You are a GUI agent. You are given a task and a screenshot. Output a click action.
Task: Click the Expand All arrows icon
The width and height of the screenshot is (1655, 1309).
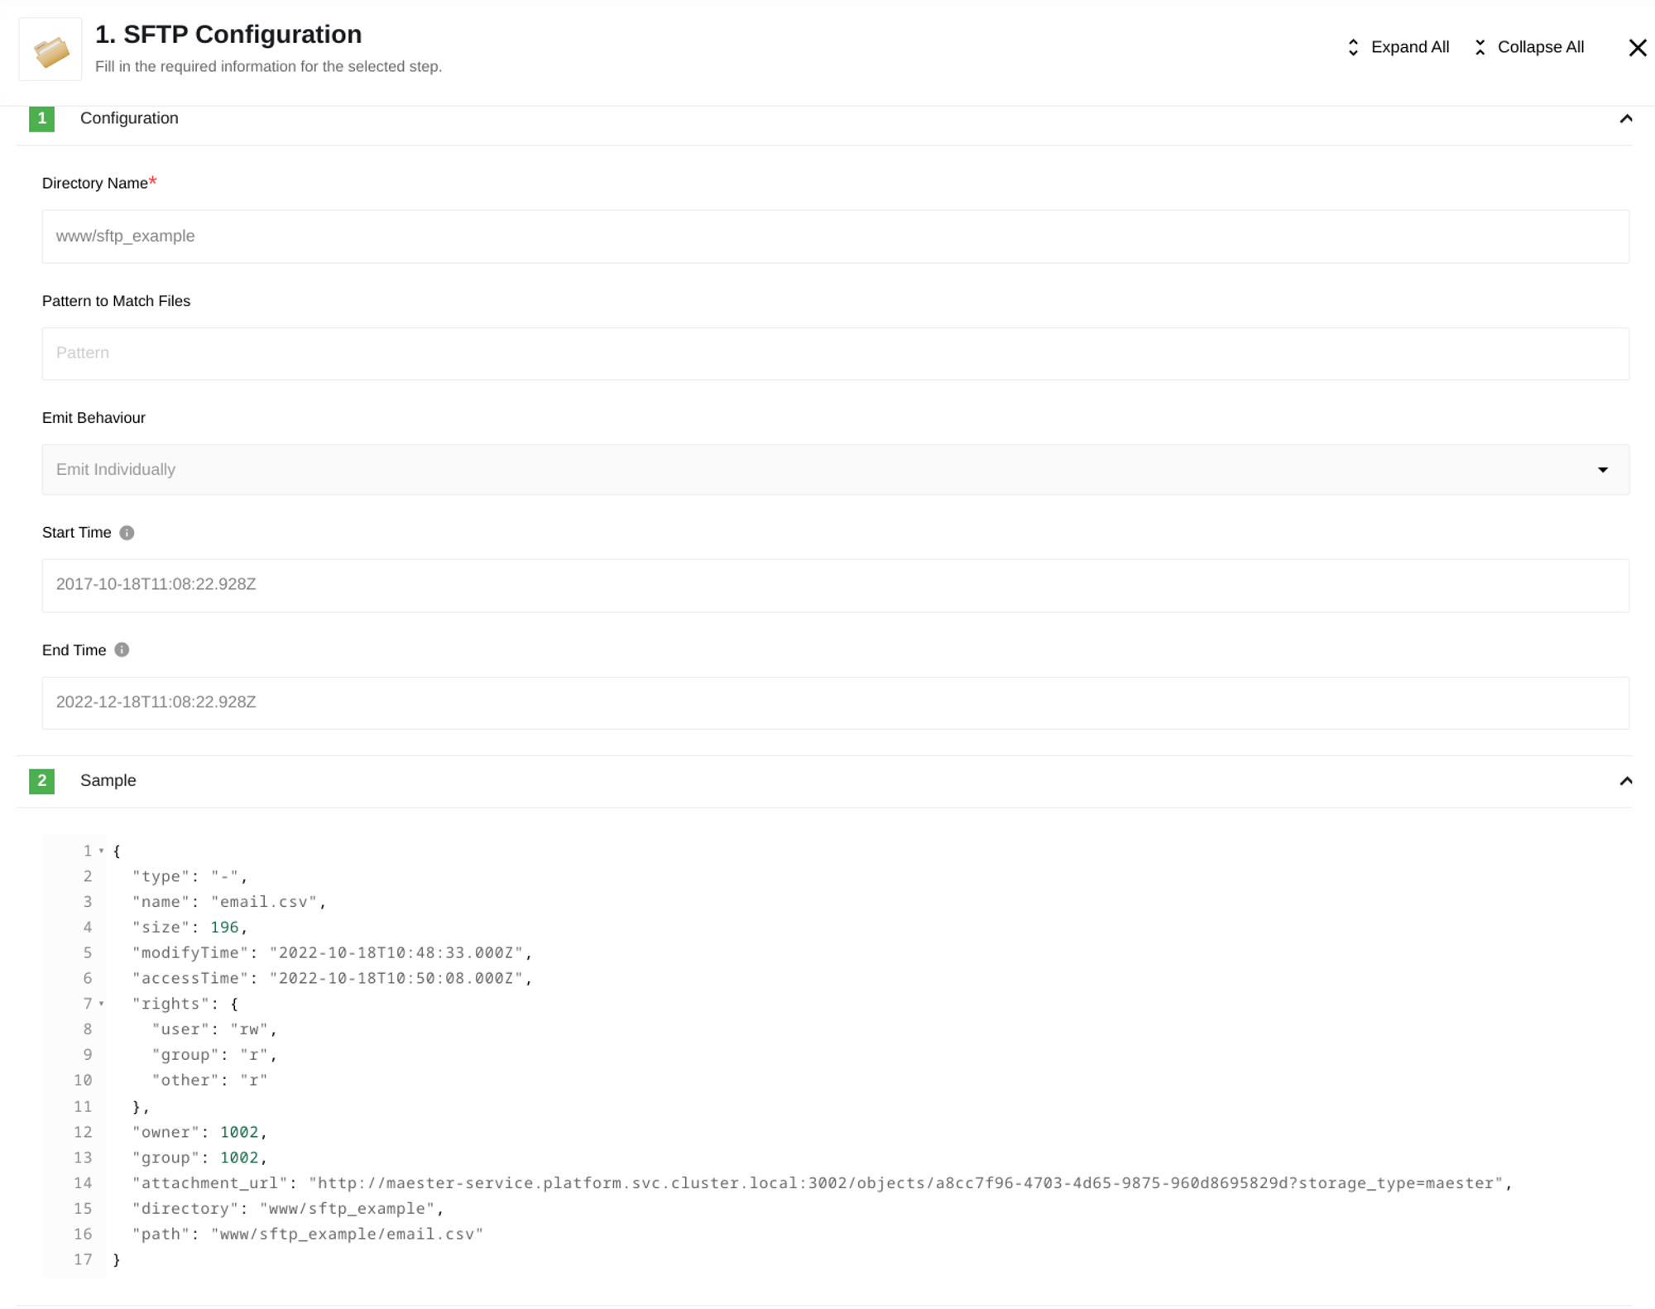[x=1353, y=47]
